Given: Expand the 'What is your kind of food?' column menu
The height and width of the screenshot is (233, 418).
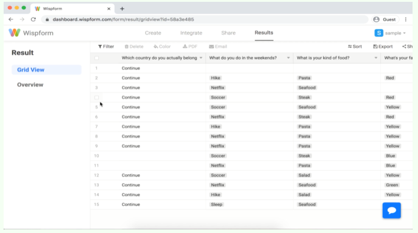Looking at the screenshot, I should 376,58.
